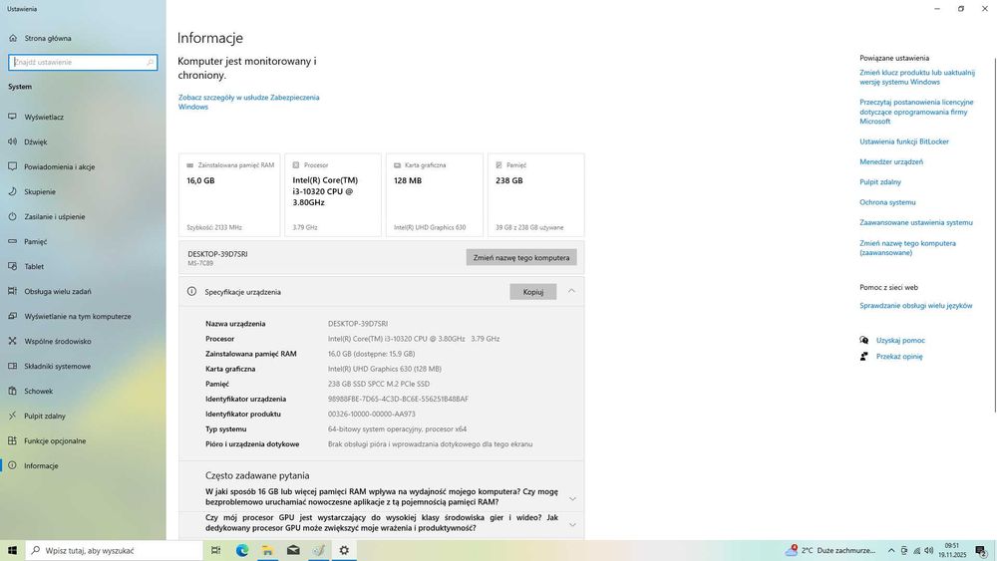Open Menedżer urządzeń link
Viewport: 997px width, 561px height.
891,162
